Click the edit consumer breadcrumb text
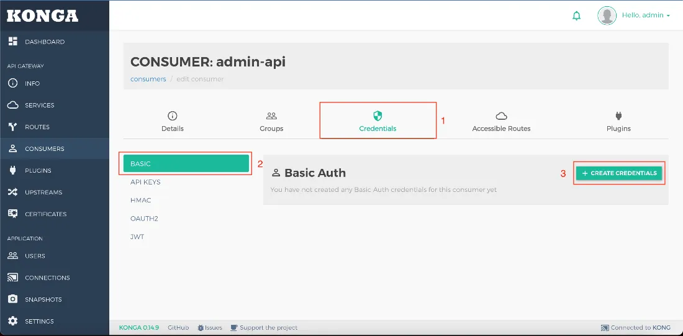The image size is (683, 336). click(x=200, y=79)
